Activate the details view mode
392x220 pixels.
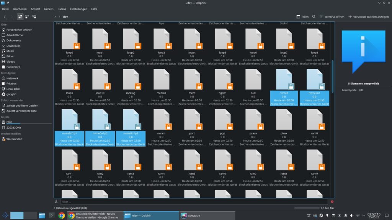[34, 17]
